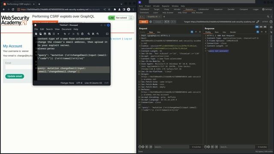The image size is (274, 154).
Task: Click the Mousepad cut icon
Action: (74, 34)
